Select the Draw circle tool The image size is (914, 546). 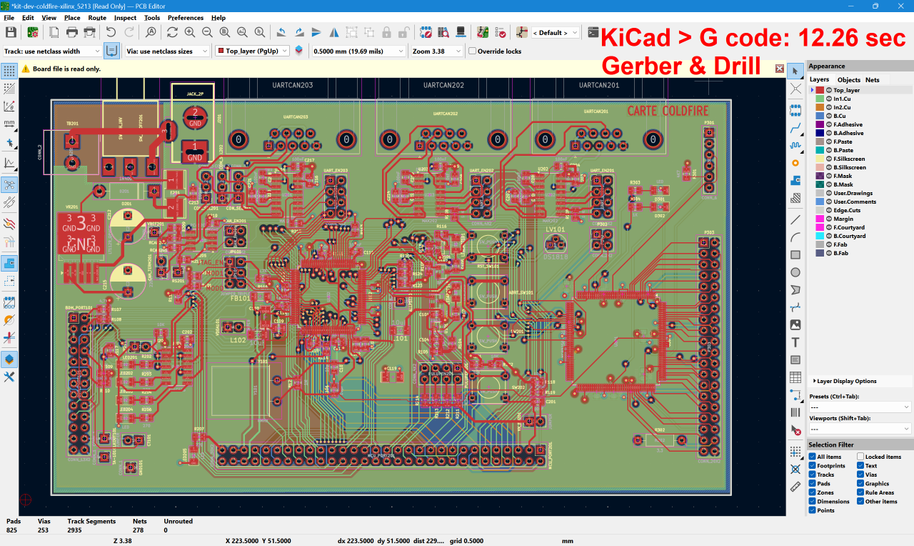pos(795,272)
